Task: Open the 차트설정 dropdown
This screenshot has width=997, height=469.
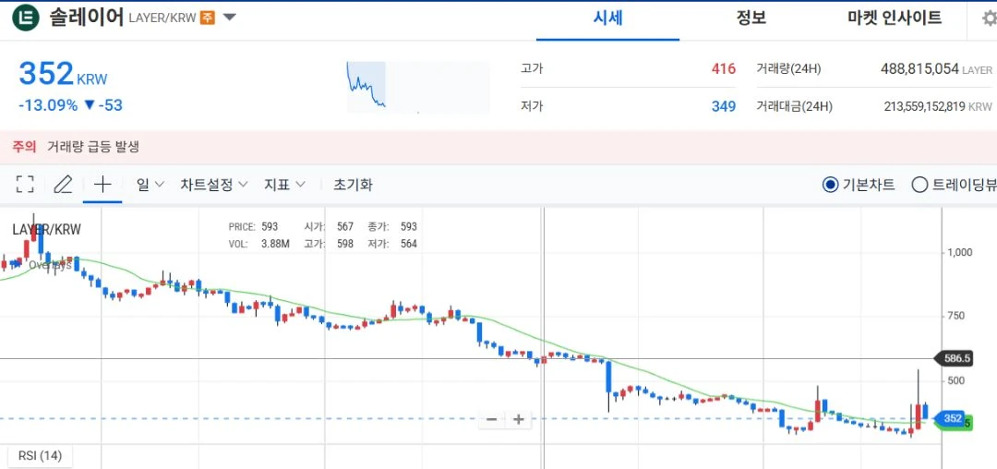Action: tap(214, 185)
